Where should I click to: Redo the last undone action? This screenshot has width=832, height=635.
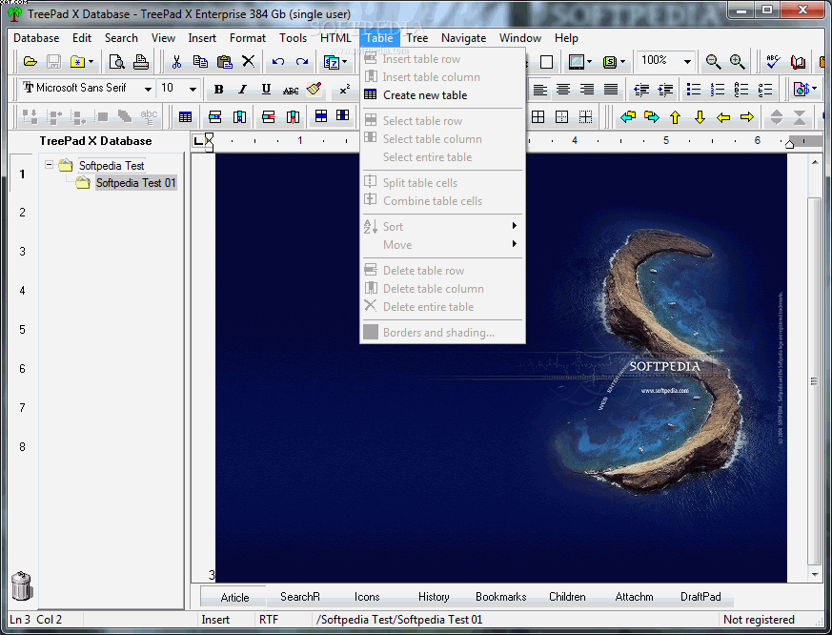(x=302, y=62)
